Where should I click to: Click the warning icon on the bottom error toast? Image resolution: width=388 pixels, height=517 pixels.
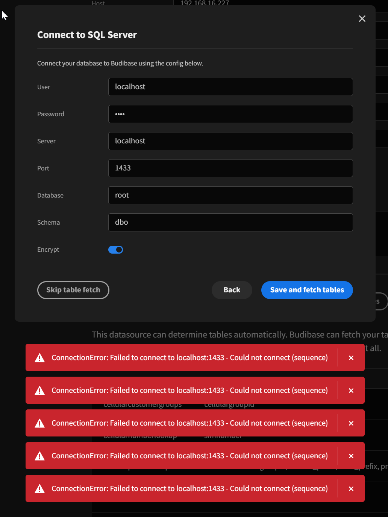[39, 488]
